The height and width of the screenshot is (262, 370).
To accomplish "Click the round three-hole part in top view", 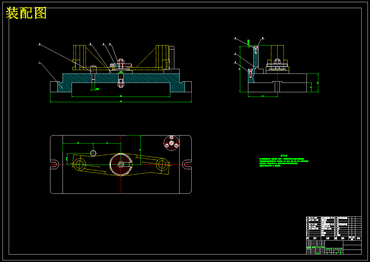I will (172, 143).
